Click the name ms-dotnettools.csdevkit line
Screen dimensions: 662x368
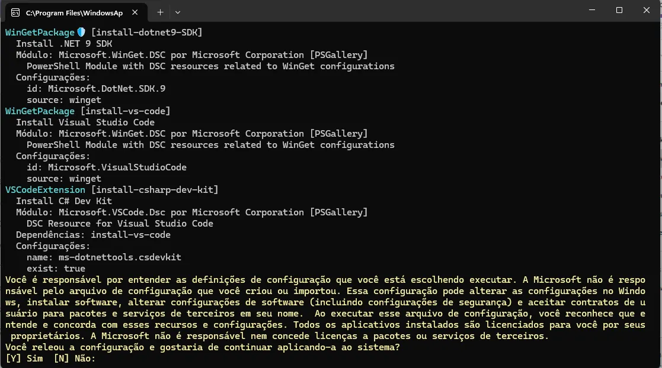coord(104,257)
